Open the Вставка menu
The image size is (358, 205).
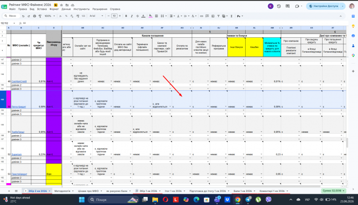pyautogui.click(x=42, y=9)
